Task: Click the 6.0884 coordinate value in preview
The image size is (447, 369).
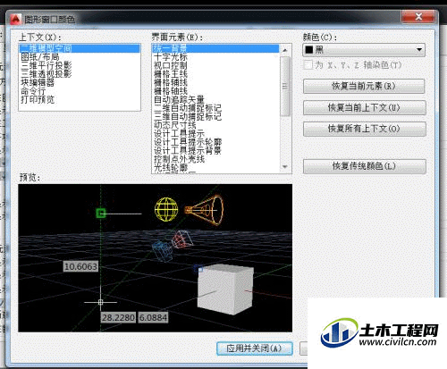Action: coord(153,318)
